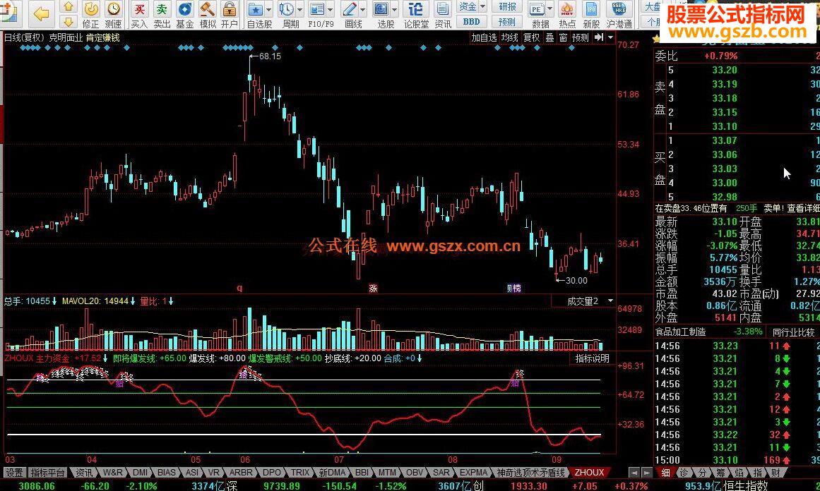The height and width of the screenshot is (491, 820).
Task: Open the 测速 speed test tool
Action: click(114, 15)
